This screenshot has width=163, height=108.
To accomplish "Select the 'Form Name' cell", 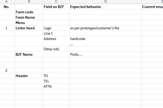I will tap(29, 17).
